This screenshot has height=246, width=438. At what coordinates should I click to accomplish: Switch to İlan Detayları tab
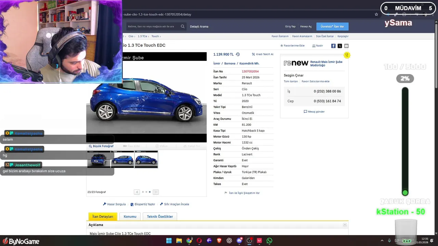(103, 217)
